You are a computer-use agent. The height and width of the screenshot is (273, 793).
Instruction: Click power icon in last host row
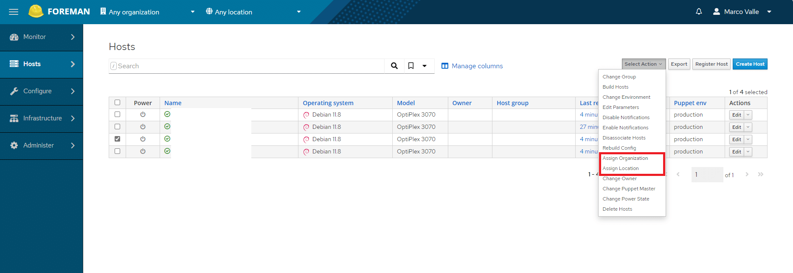point(143,151)
